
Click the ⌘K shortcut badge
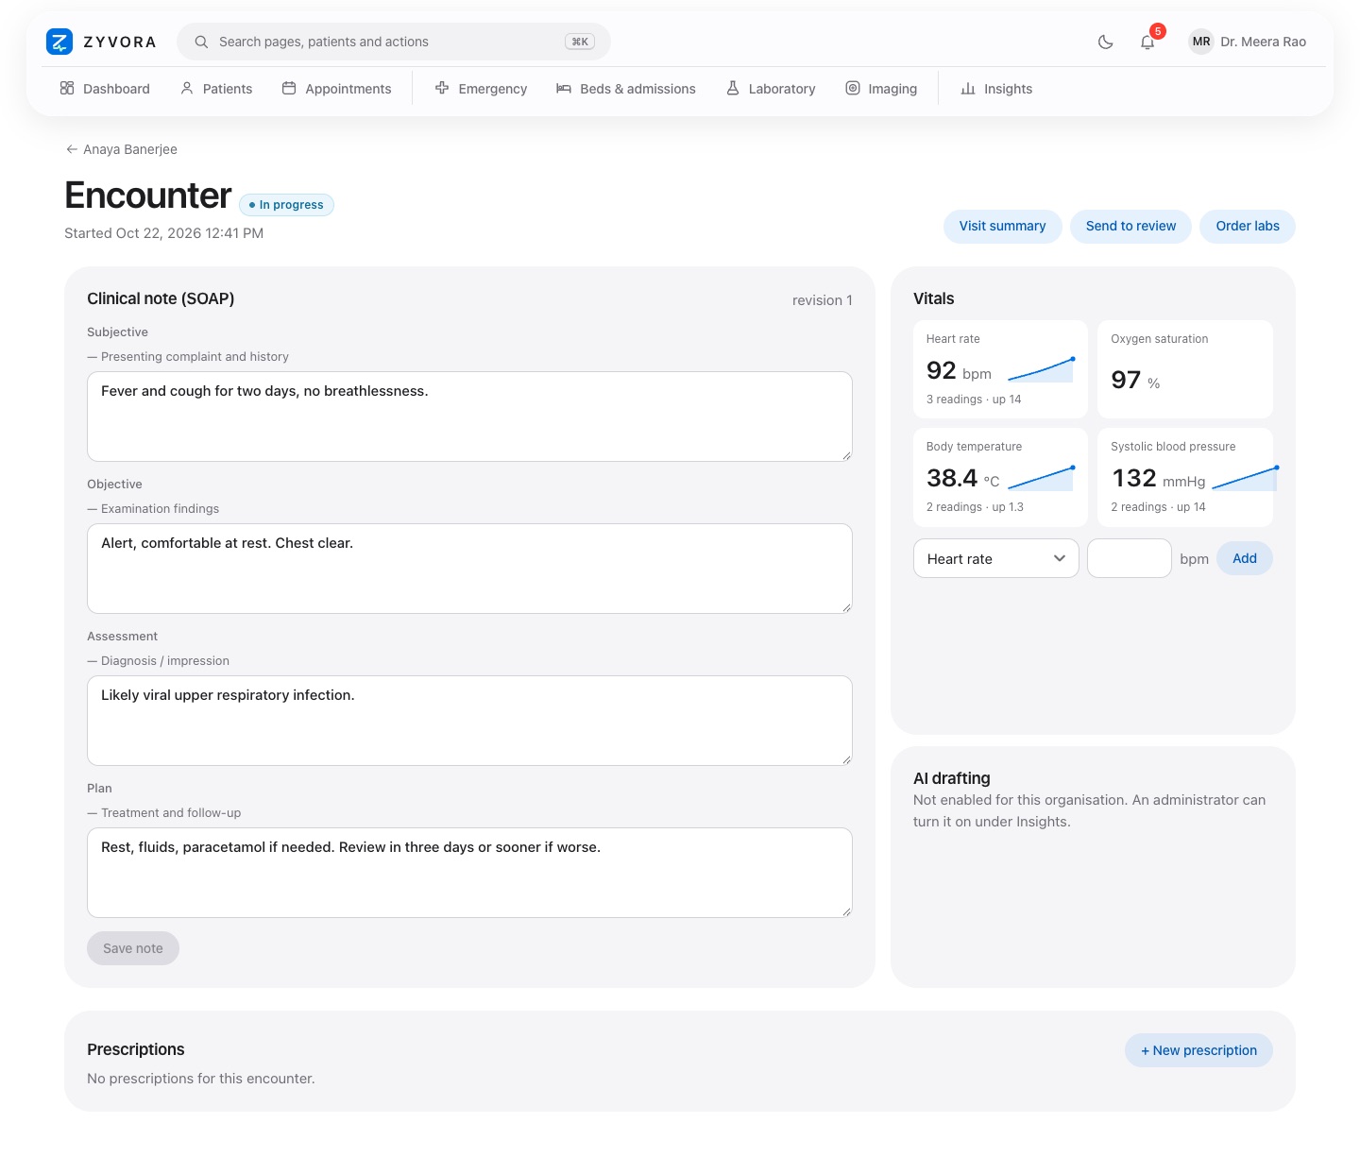tap(580, 42)
